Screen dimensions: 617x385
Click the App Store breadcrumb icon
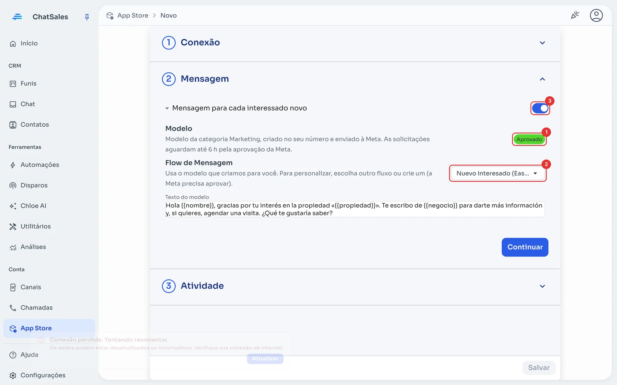[110, 15]
